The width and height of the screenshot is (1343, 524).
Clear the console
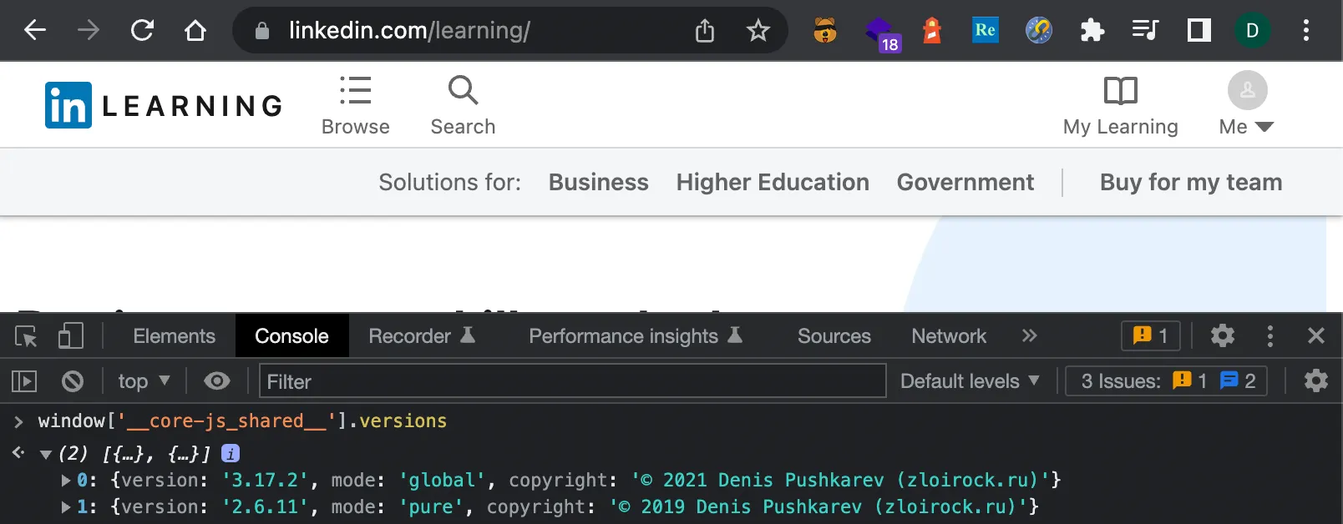coord(73,381)
